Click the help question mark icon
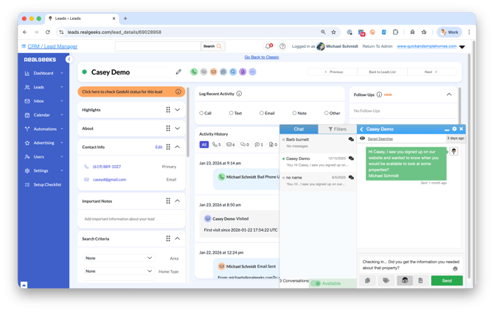This screenshot has height=312, width=494. (282, 46)
